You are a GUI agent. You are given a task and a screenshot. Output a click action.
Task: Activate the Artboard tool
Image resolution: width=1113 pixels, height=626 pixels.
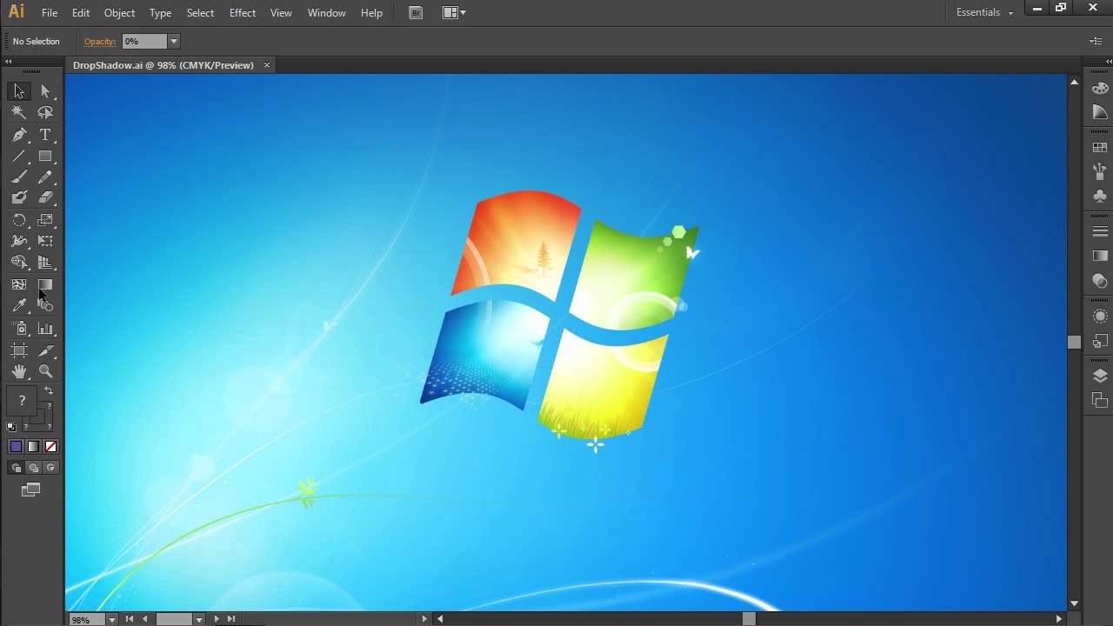[x=19, y=350]
